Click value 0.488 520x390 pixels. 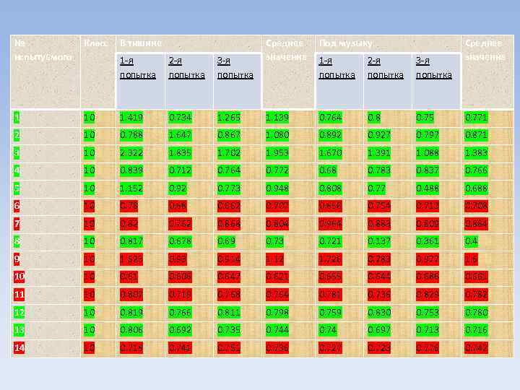click(x=428, y=188)
